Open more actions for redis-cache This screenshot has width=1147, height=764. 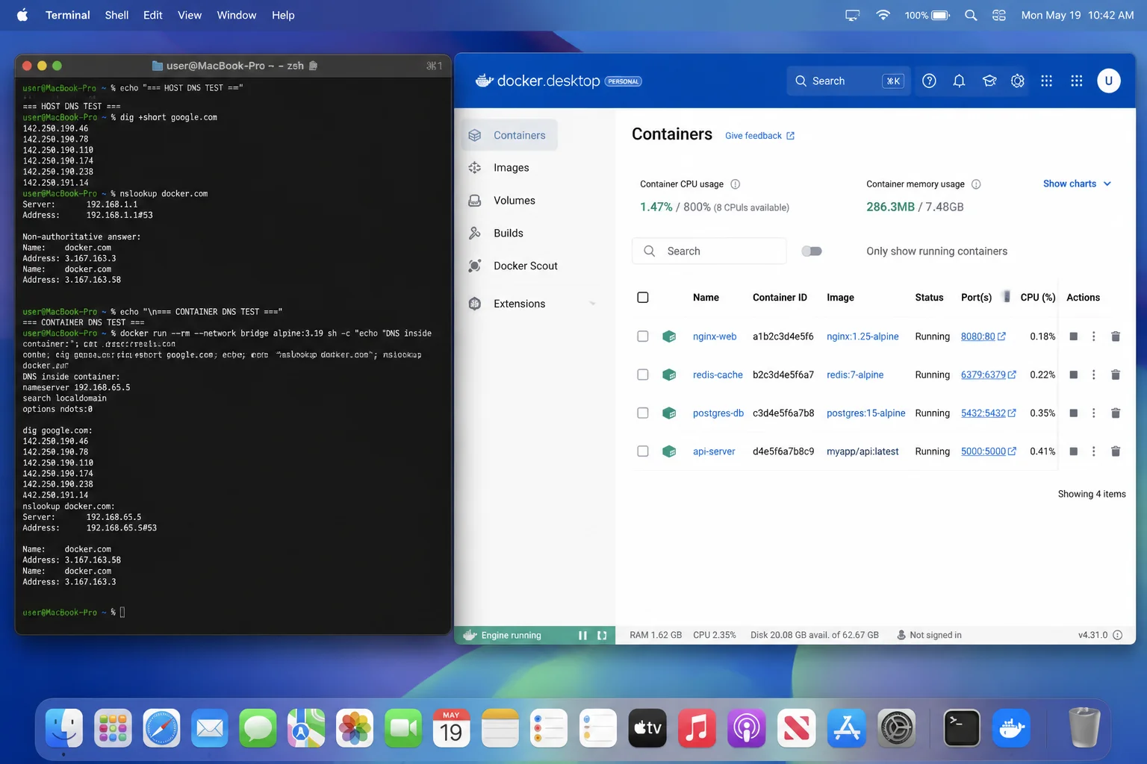point(1094,375)
